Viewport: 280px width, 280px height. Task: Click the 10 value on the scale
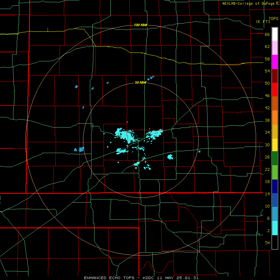click(267, 206)
